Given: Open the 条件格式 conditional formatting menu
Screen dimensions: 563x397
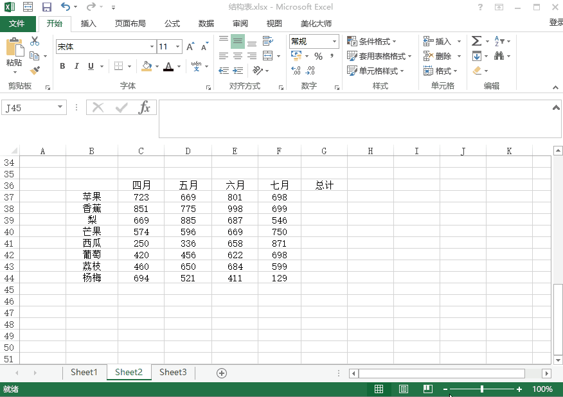Looking at the screenshot, I should 371,41.
